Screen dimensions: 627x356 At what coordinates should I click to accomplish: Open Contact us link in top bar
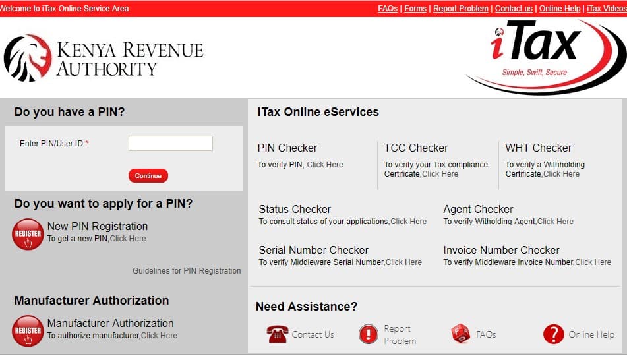[x=514, y=9]
